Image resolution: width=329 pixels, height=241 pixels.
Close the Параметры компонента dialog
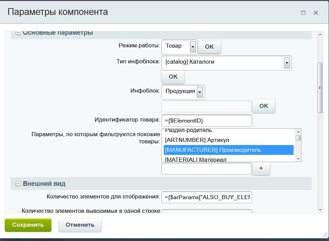tap(316, 13)
